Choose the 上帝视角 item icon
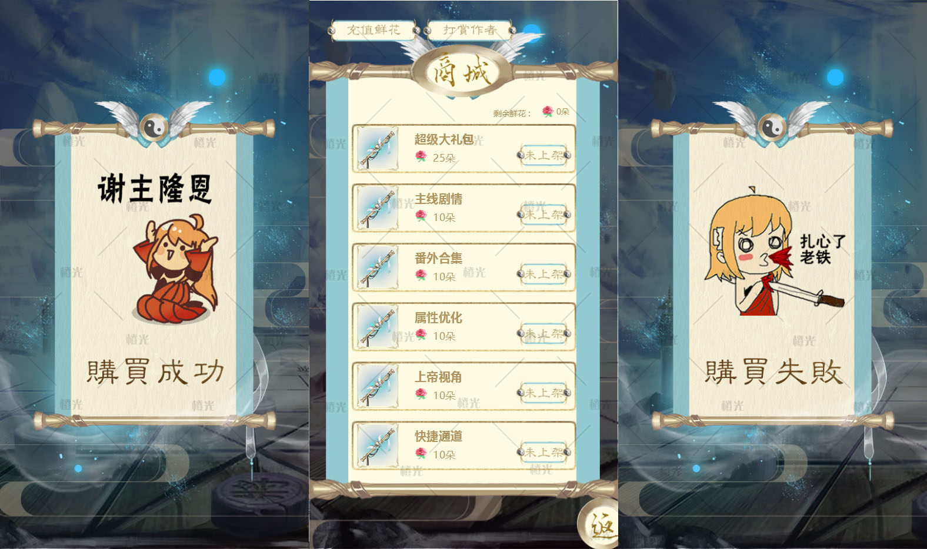927x549 pixels. pos(377,386)
